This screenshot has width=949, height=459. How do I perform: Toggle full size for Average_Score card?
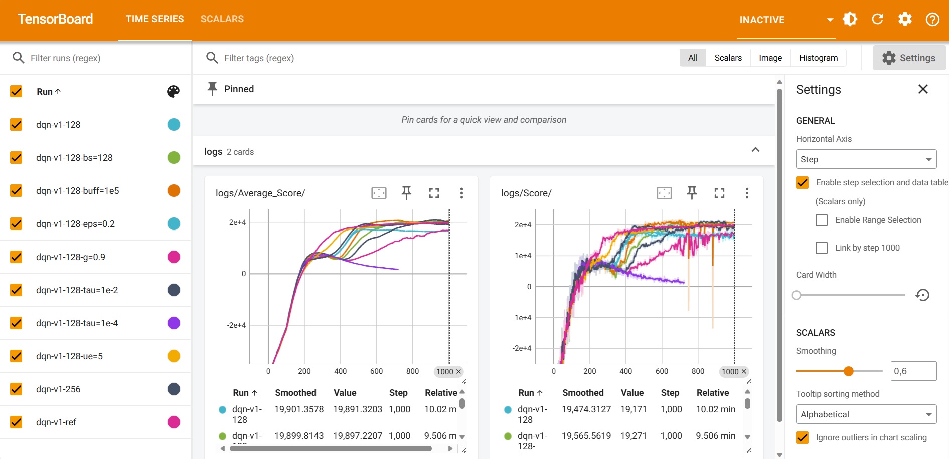click(434, 193)
